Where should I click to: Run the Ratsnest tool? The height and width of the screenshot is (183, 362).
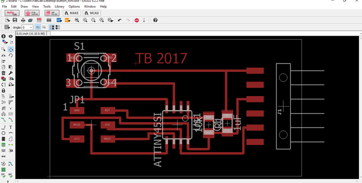point(4,164)
